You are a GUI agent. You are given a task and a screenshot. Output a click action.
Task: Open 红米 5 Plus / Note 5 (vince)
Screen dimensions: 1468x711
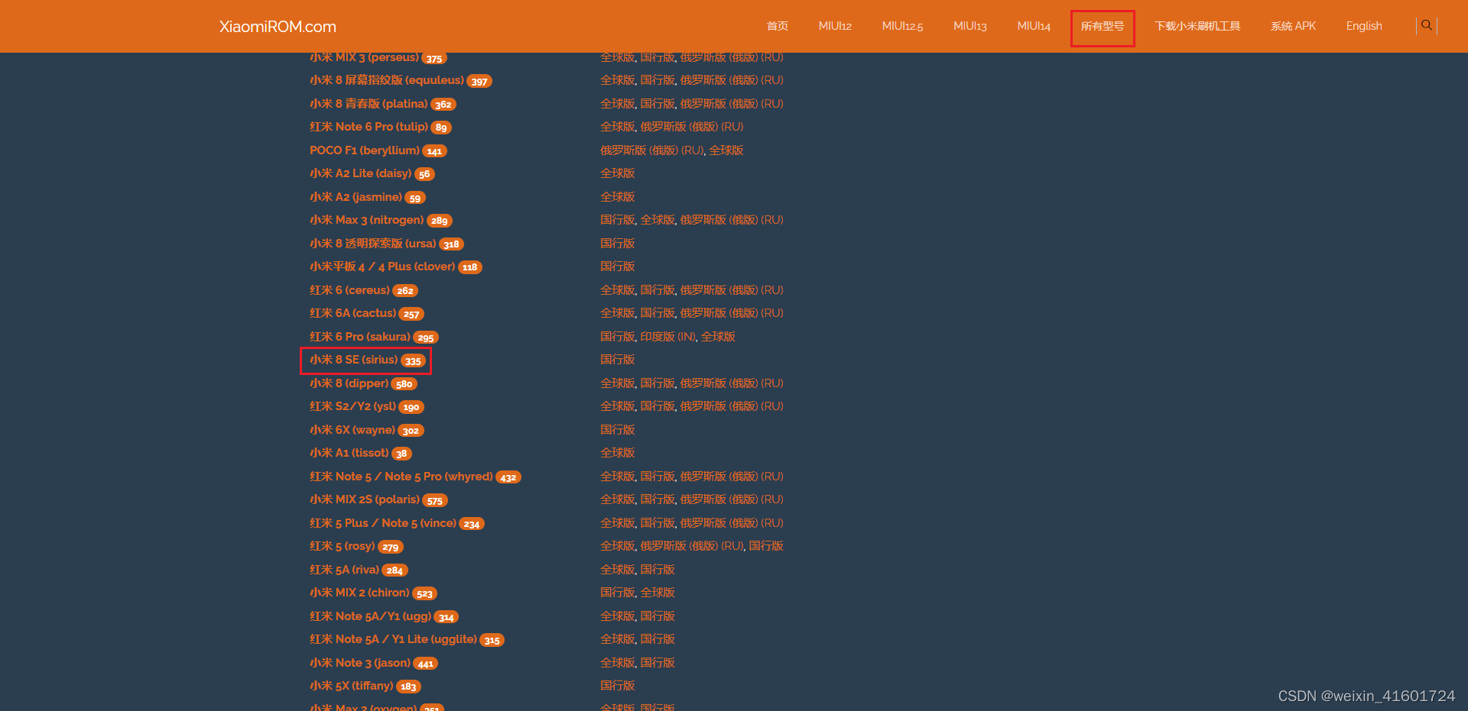pos(383,523)
